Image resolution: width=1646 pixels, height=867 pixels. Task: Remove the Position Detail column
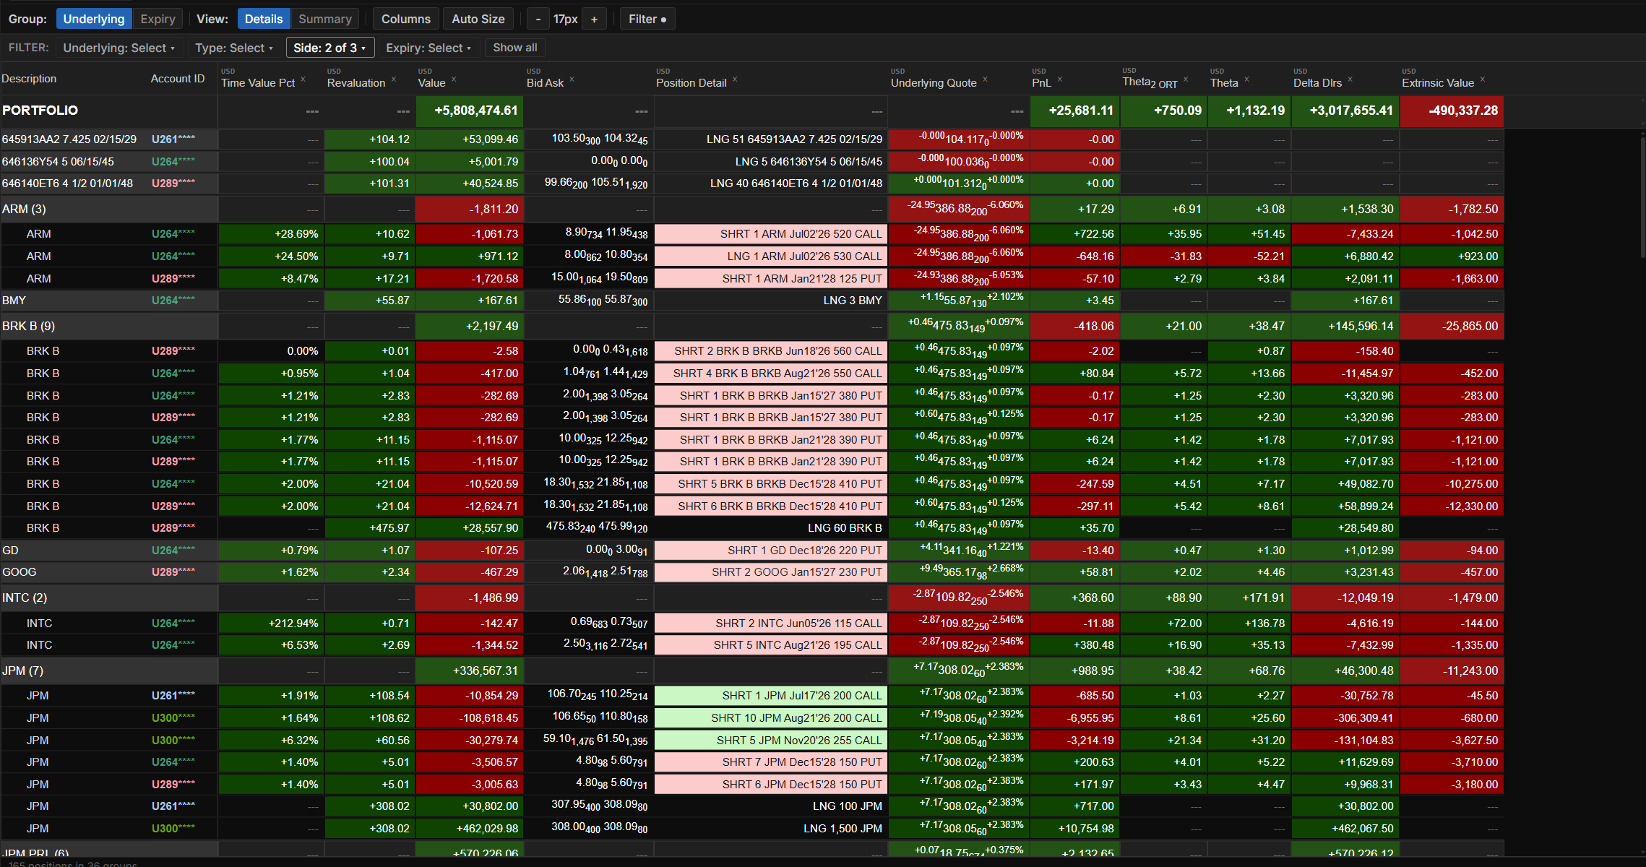[x=735, y=79]
